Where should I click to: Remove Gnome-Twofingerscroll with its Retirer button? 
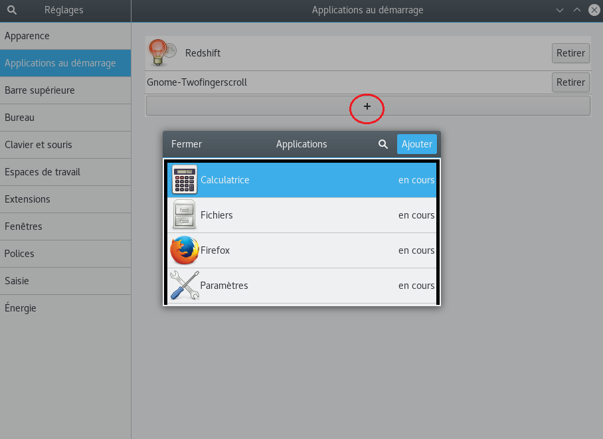570,82
